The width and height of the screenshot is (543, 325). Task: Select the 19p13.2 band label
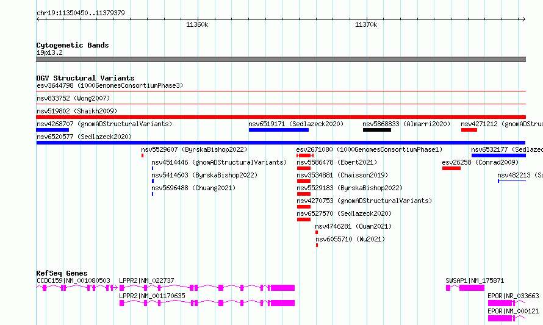(x=49, y=52)
